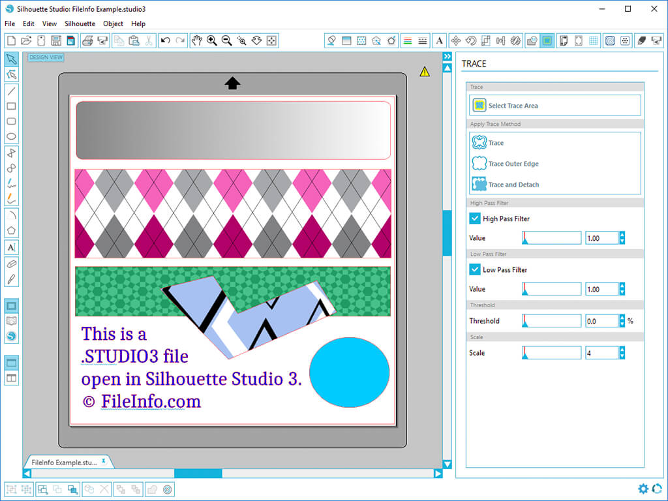Open preferences with the gear icon
The width and height of the screenshot is (668, 501).
643,488
